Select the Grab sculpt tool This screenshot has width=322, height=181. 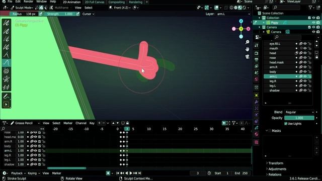point(7,55)
